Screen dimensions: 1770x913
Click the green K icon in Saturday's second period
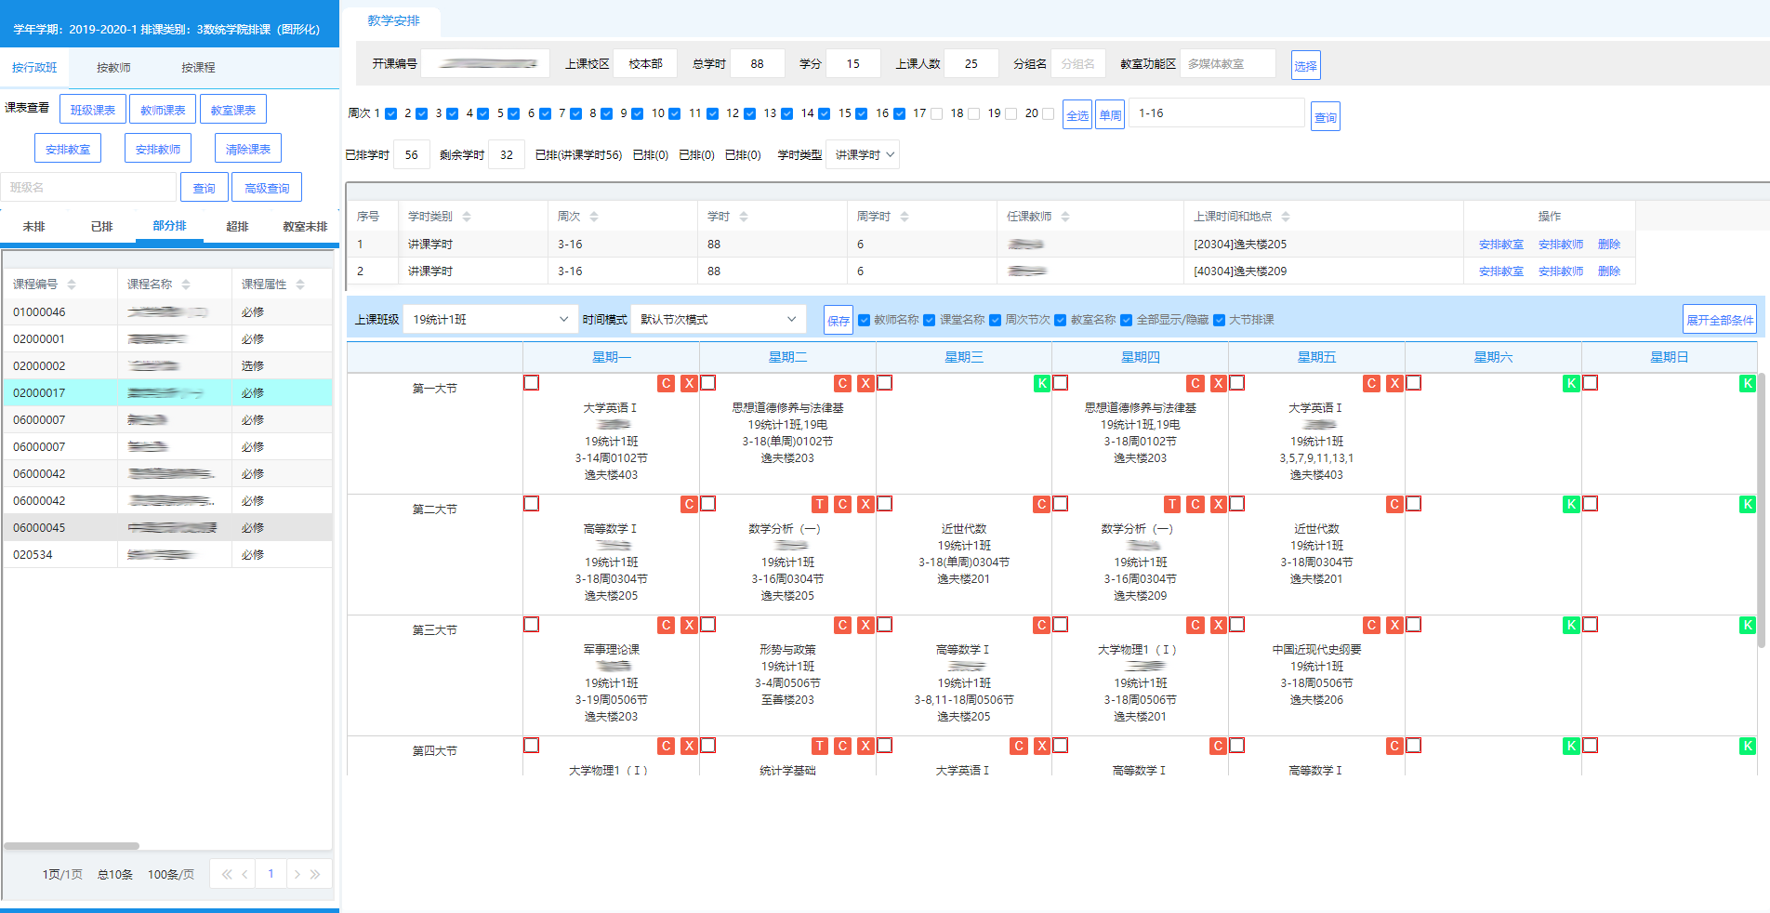coord(1570,504)
